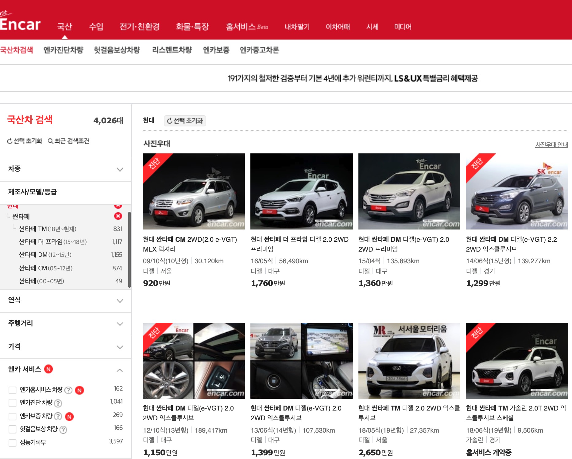The image size is (572, 459).
Task: Check the 엔카홈서비스차량 checkbox
Action: pos(12,390)
